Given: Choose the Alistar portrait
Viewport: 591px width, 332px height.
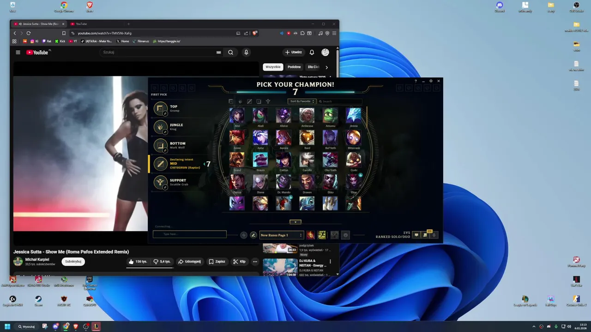Looking at the screenshot, I should [x=283, y=115].
